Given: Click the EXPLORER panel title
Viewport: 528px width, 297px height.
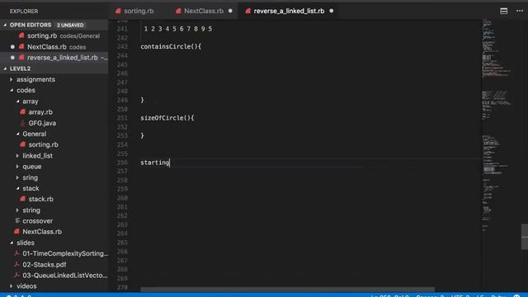Looking at the screenshot, I should (x=24, y=11).
